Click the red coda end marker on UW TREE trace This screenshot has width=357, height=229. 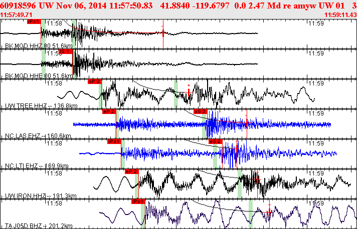point(189,92)
